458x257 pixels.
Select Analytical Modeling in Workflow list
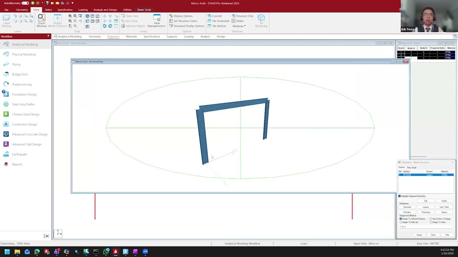tap(25, 44)
